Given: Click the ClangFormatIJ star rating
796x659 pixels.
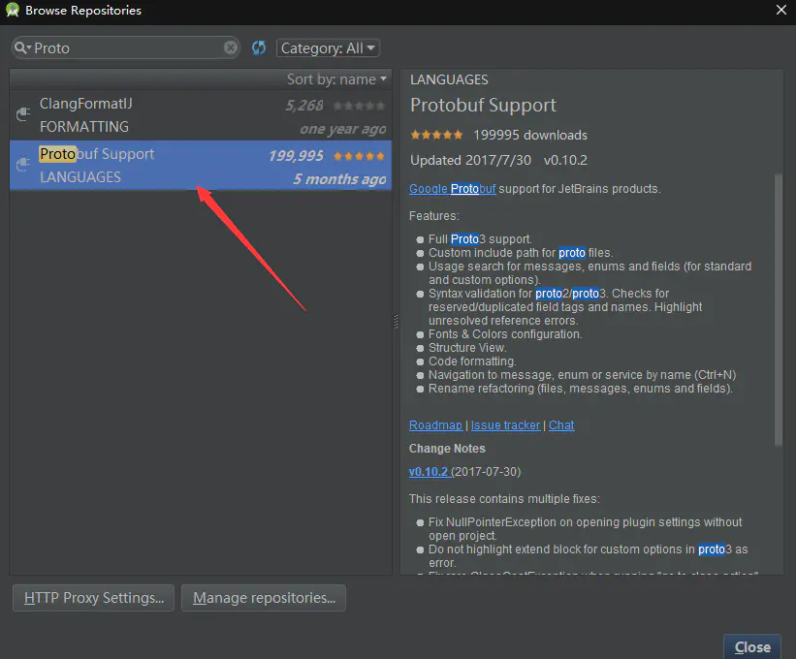Looking at the screenshot, I should point(359,106).
